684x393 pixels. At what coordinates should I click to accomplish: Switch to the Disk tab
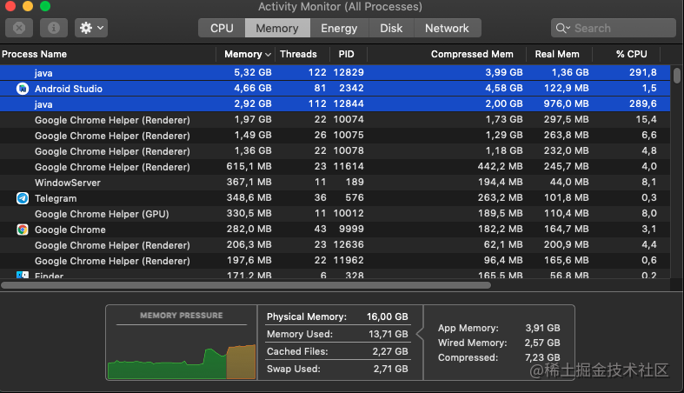tap(391, 28)
